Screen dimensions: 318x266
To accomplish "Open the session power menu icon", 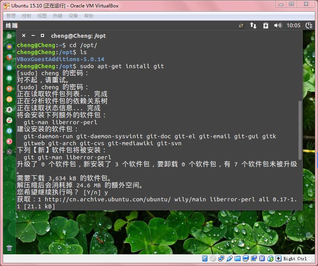I will [309, 26].
